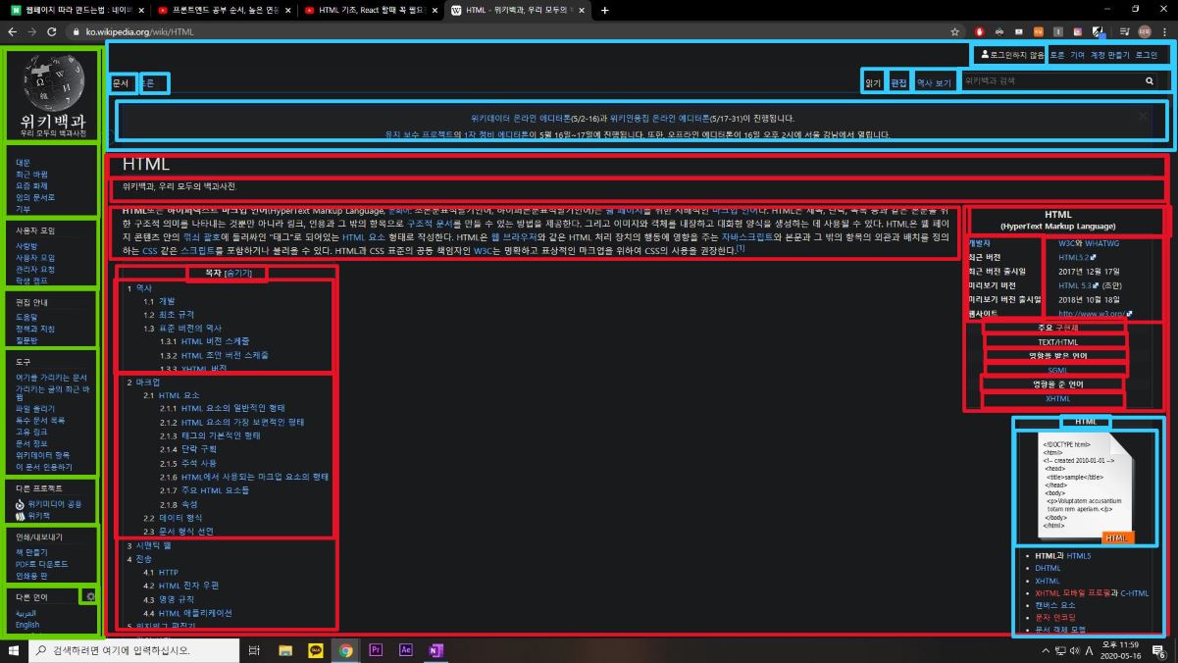This screenshot has height=663, width=1178.
Task: Open 대문 in the sidebar
Action: [23, 163]
